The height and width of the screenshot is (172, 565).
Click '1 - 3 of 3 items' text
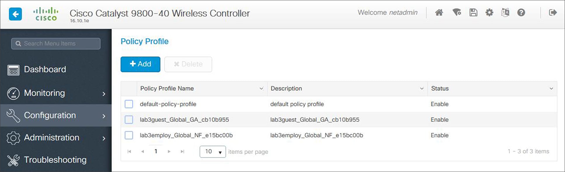pyautogui.click(x=528, y=151)
